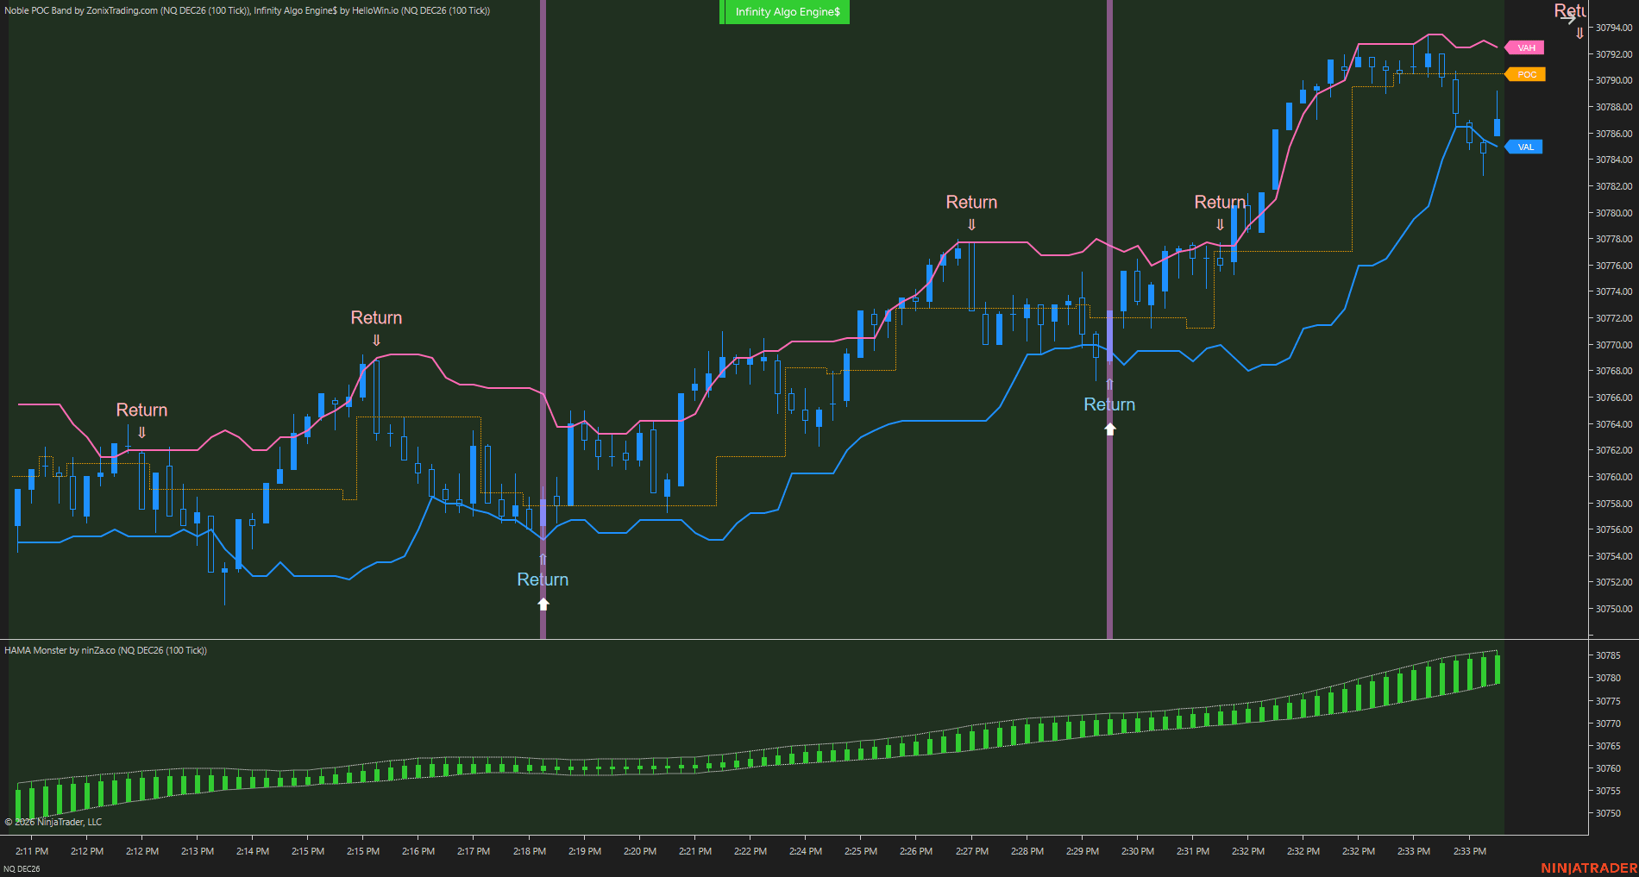
Task: Select the orange POC price marker
Action: pyautogui.click(x=1524, y=74)
